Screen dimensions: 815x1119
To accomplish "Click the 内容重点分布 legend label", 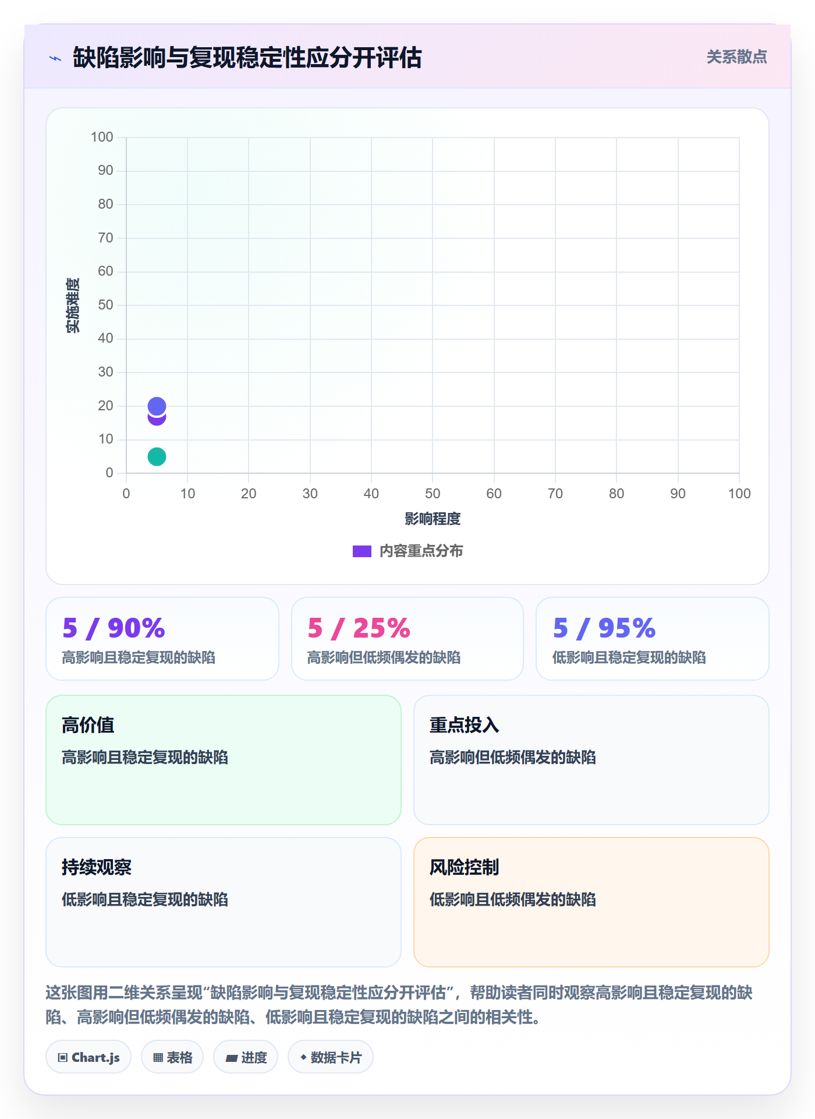I will (421, 551).
